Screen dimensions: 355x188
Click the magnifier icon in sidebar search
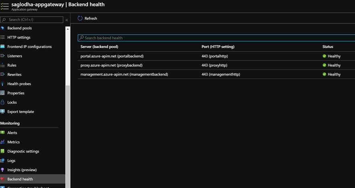[4, 20]
